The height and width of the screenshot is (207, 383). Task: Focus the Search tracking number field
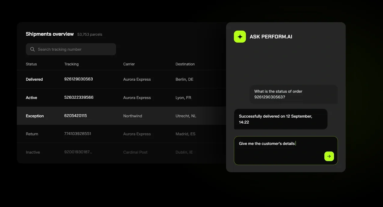point(71,49)
